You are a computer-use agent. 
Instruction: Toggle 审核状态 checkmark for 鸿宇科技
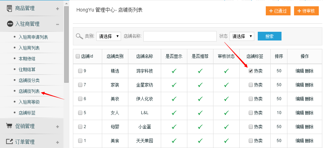[226, 71]
